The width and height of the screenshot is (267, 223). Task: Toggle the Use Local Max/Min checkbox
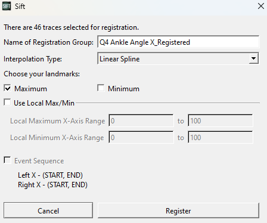pos(7,103)
